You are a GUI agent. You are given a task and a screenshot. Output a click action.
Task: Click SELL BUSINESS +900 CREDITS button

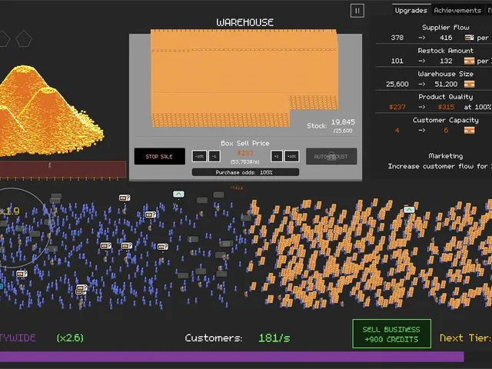point(391,334)
